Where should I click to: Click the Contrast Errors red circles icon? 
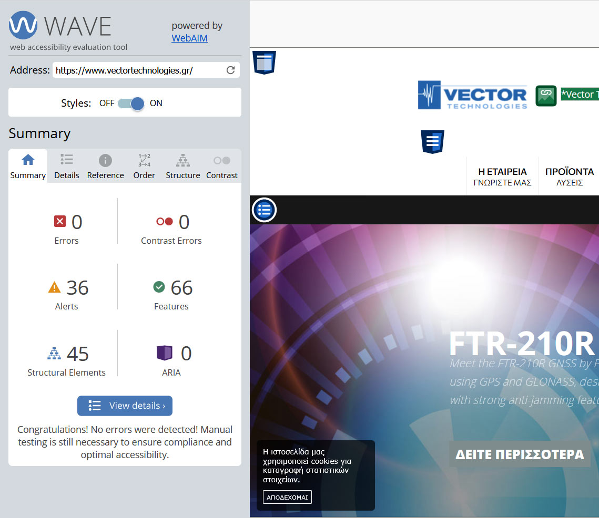165,221
